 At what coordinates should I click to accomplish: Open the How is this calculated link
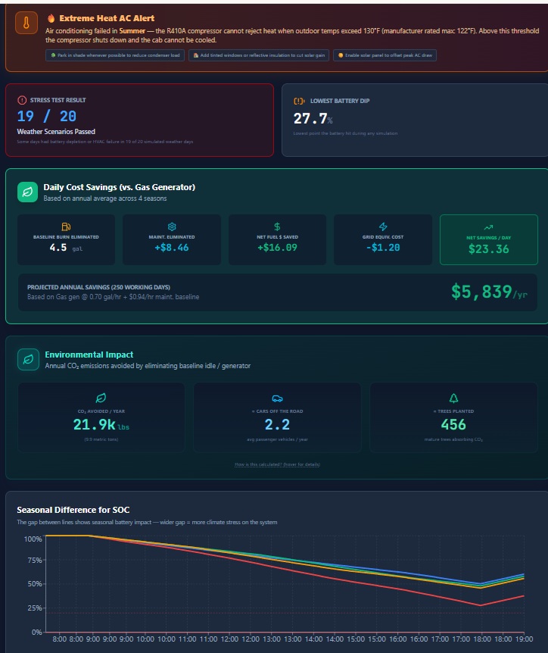[x=277, y=464]
